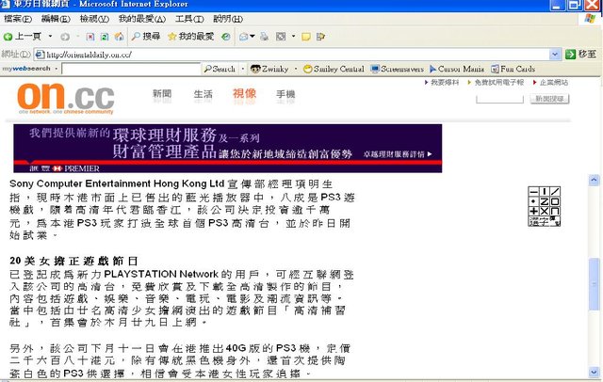
Task: Open the 新聞 navigation tab
Action: (x=162, y=94)
